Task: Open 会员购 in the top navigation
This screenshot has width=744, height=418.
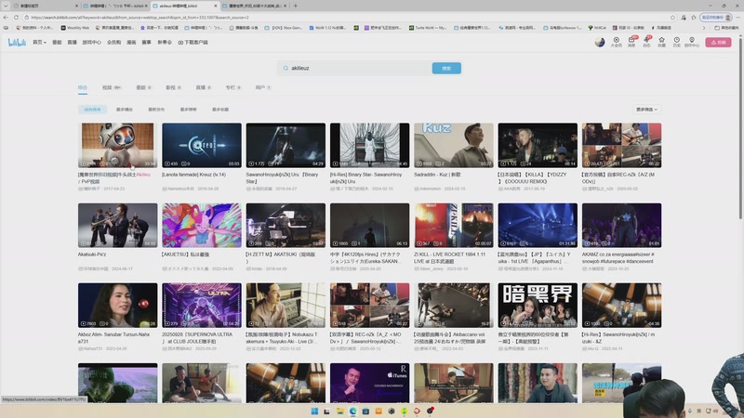Action: [x=113, y=42]
